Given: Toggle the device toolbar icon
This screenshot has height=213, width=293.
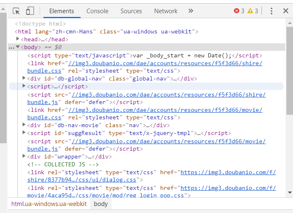Looking at the screenshot, I should point(30,11).
